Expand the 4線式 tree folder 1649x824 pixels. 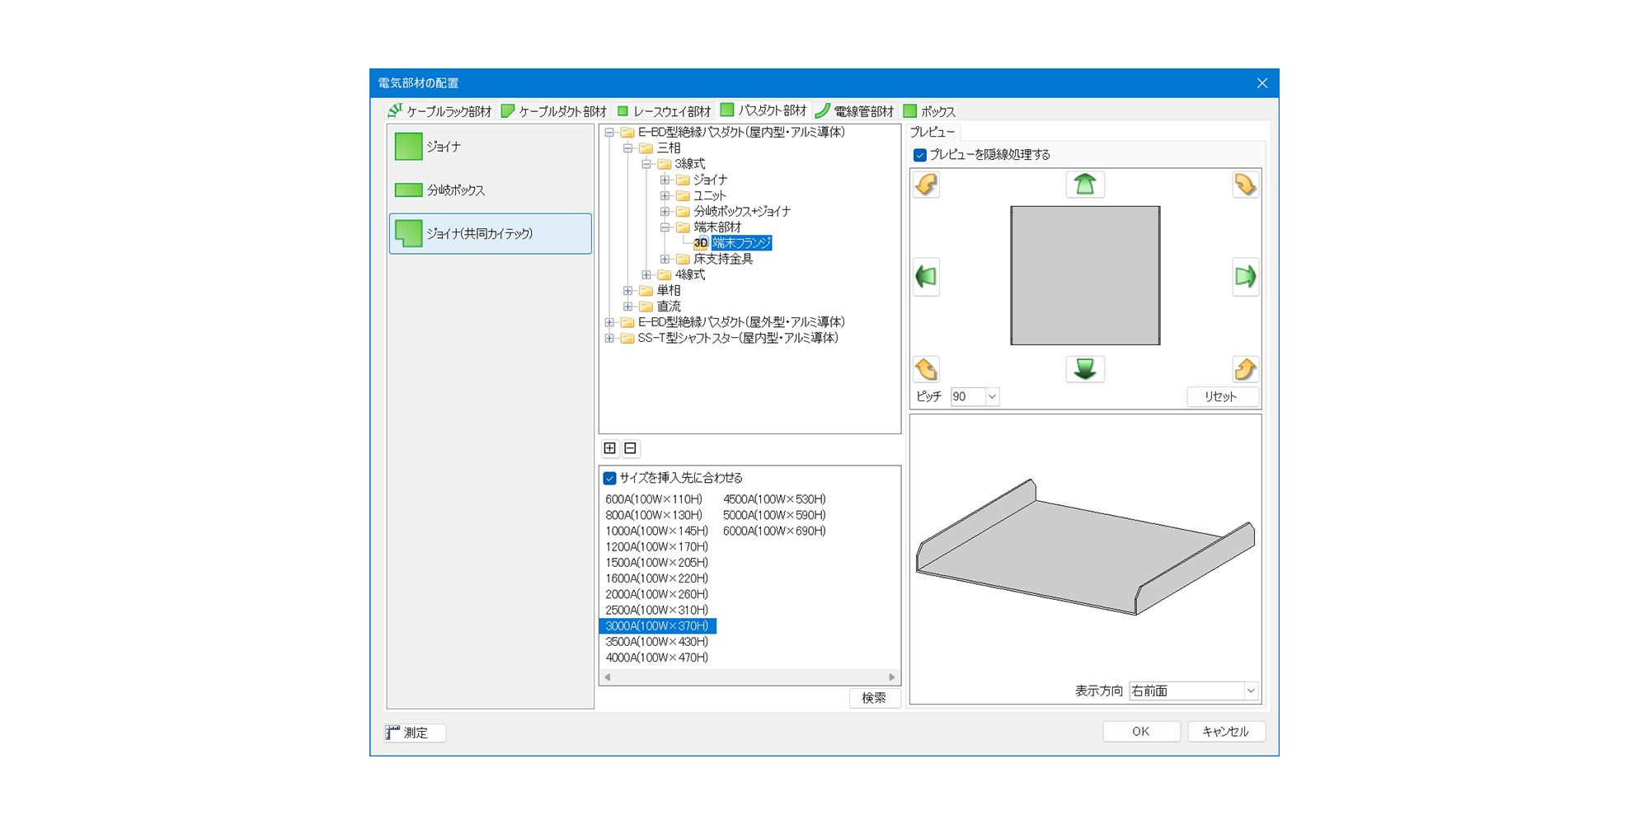pos(646,275)
